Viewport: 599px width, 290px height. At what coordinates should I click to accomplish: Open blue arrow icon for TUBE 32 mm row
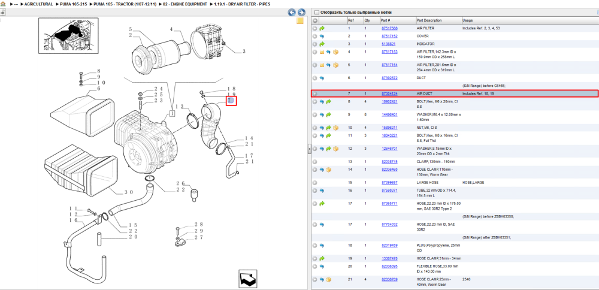point(322,191)
